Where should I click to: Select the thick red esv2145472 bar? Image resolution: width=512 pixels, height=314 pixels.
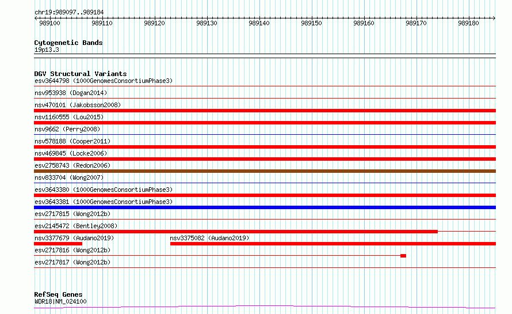click(236, 232)
